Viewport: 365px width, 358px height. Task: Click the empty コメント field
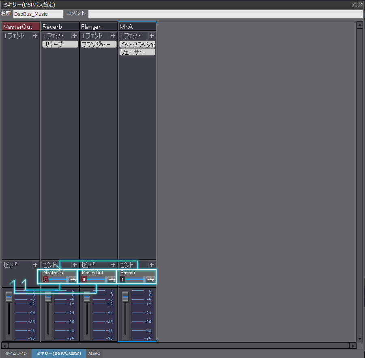click(x=225, y=14)
